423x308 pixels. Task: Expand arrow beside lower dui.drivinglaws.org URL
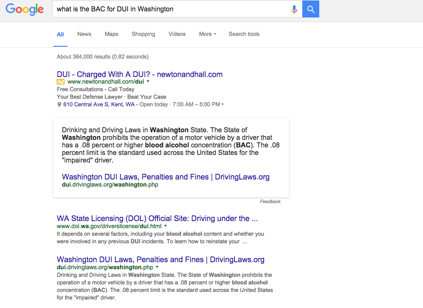(x=157, y=267)
